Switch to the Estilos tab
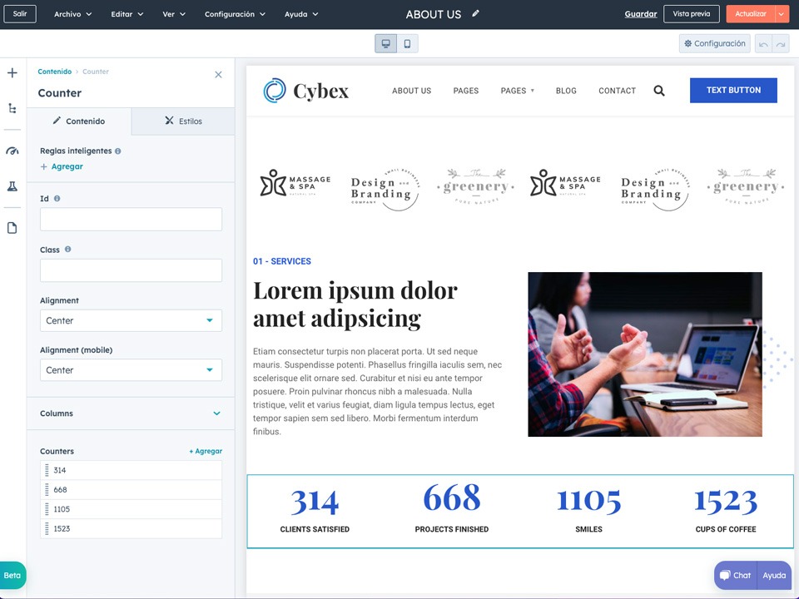 point(183,121)
